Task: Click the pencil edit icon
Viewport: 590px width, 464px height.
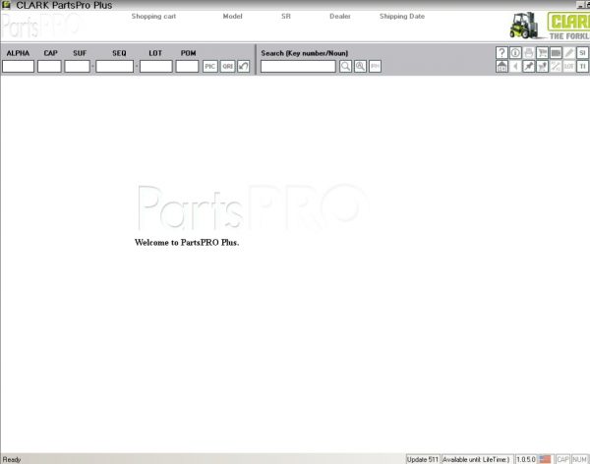Action: (x=569, y=53)
